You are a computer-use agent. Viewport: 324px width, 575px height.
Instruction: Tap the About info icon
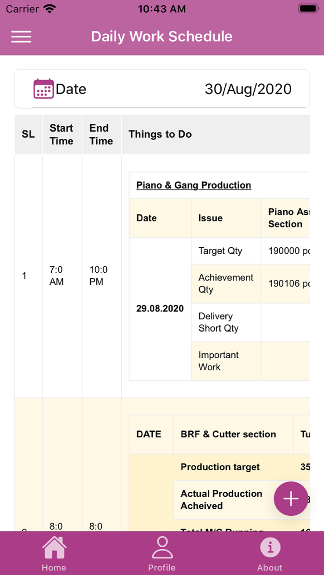pos(270,547)
